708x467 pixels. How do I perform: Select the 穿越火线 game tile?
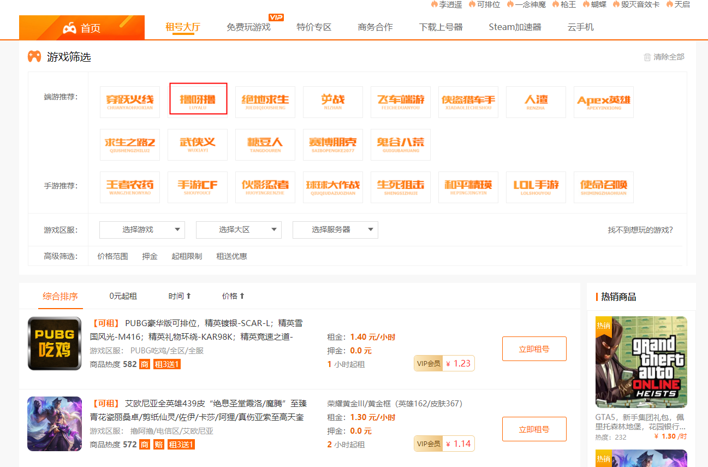(130, 102)
